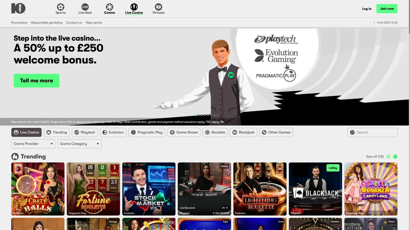Click the Join now button
Viewport: 410px width, 230px height.
point(387,9)
